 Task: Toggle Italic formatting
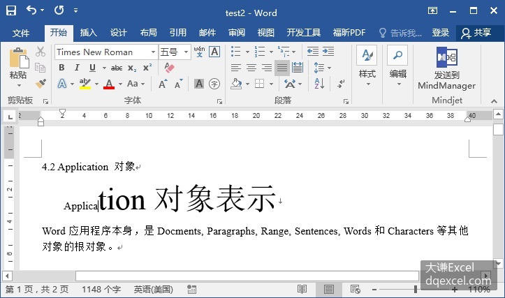(77, 68)
